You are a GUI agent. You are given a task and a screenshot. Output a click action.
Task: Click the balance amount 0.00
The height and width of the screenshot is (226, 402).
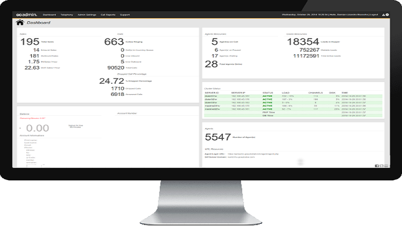[x=37, y=128]
